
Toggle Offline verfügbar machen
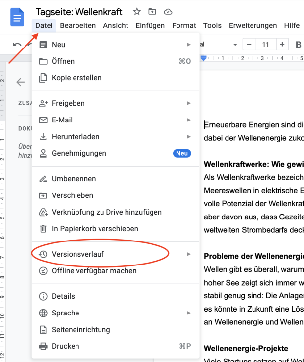click(x=94, y=271)
